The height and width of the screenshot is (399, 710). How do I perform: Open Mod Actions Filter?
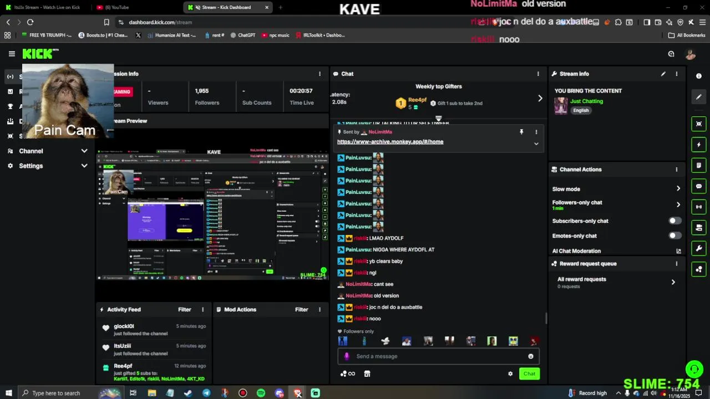click(x=302, y=310)
